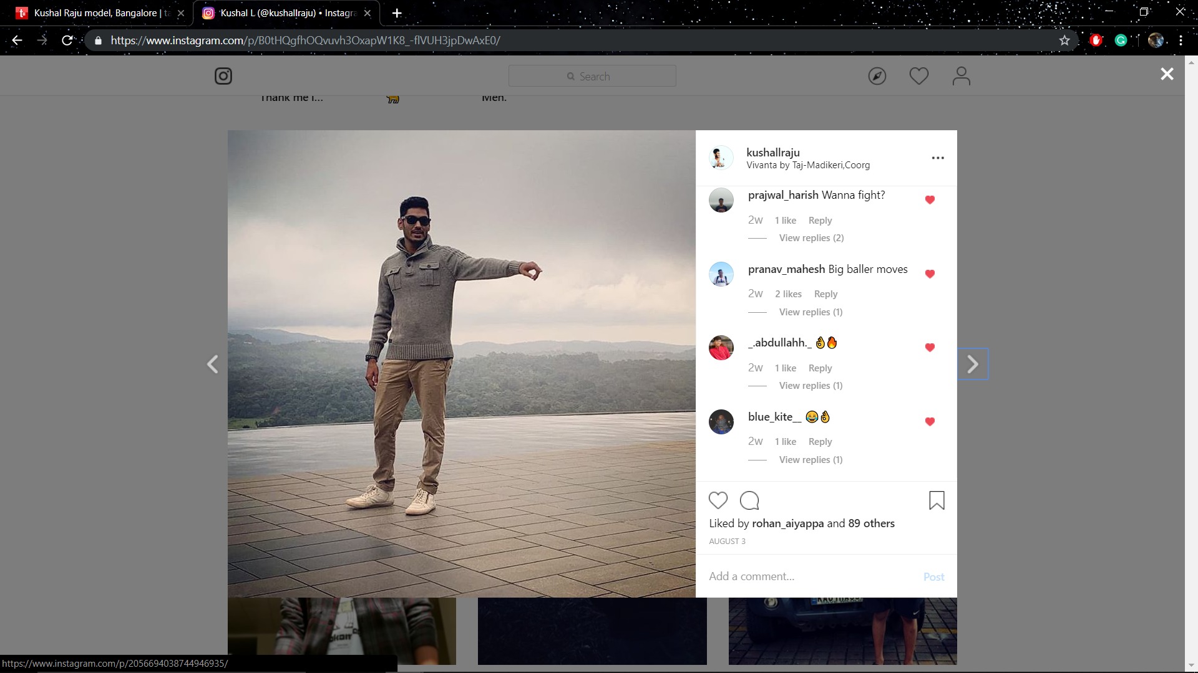Open the Explore compass icon
The width and height of the screenshot is (1198, 673).
(877, 76)
